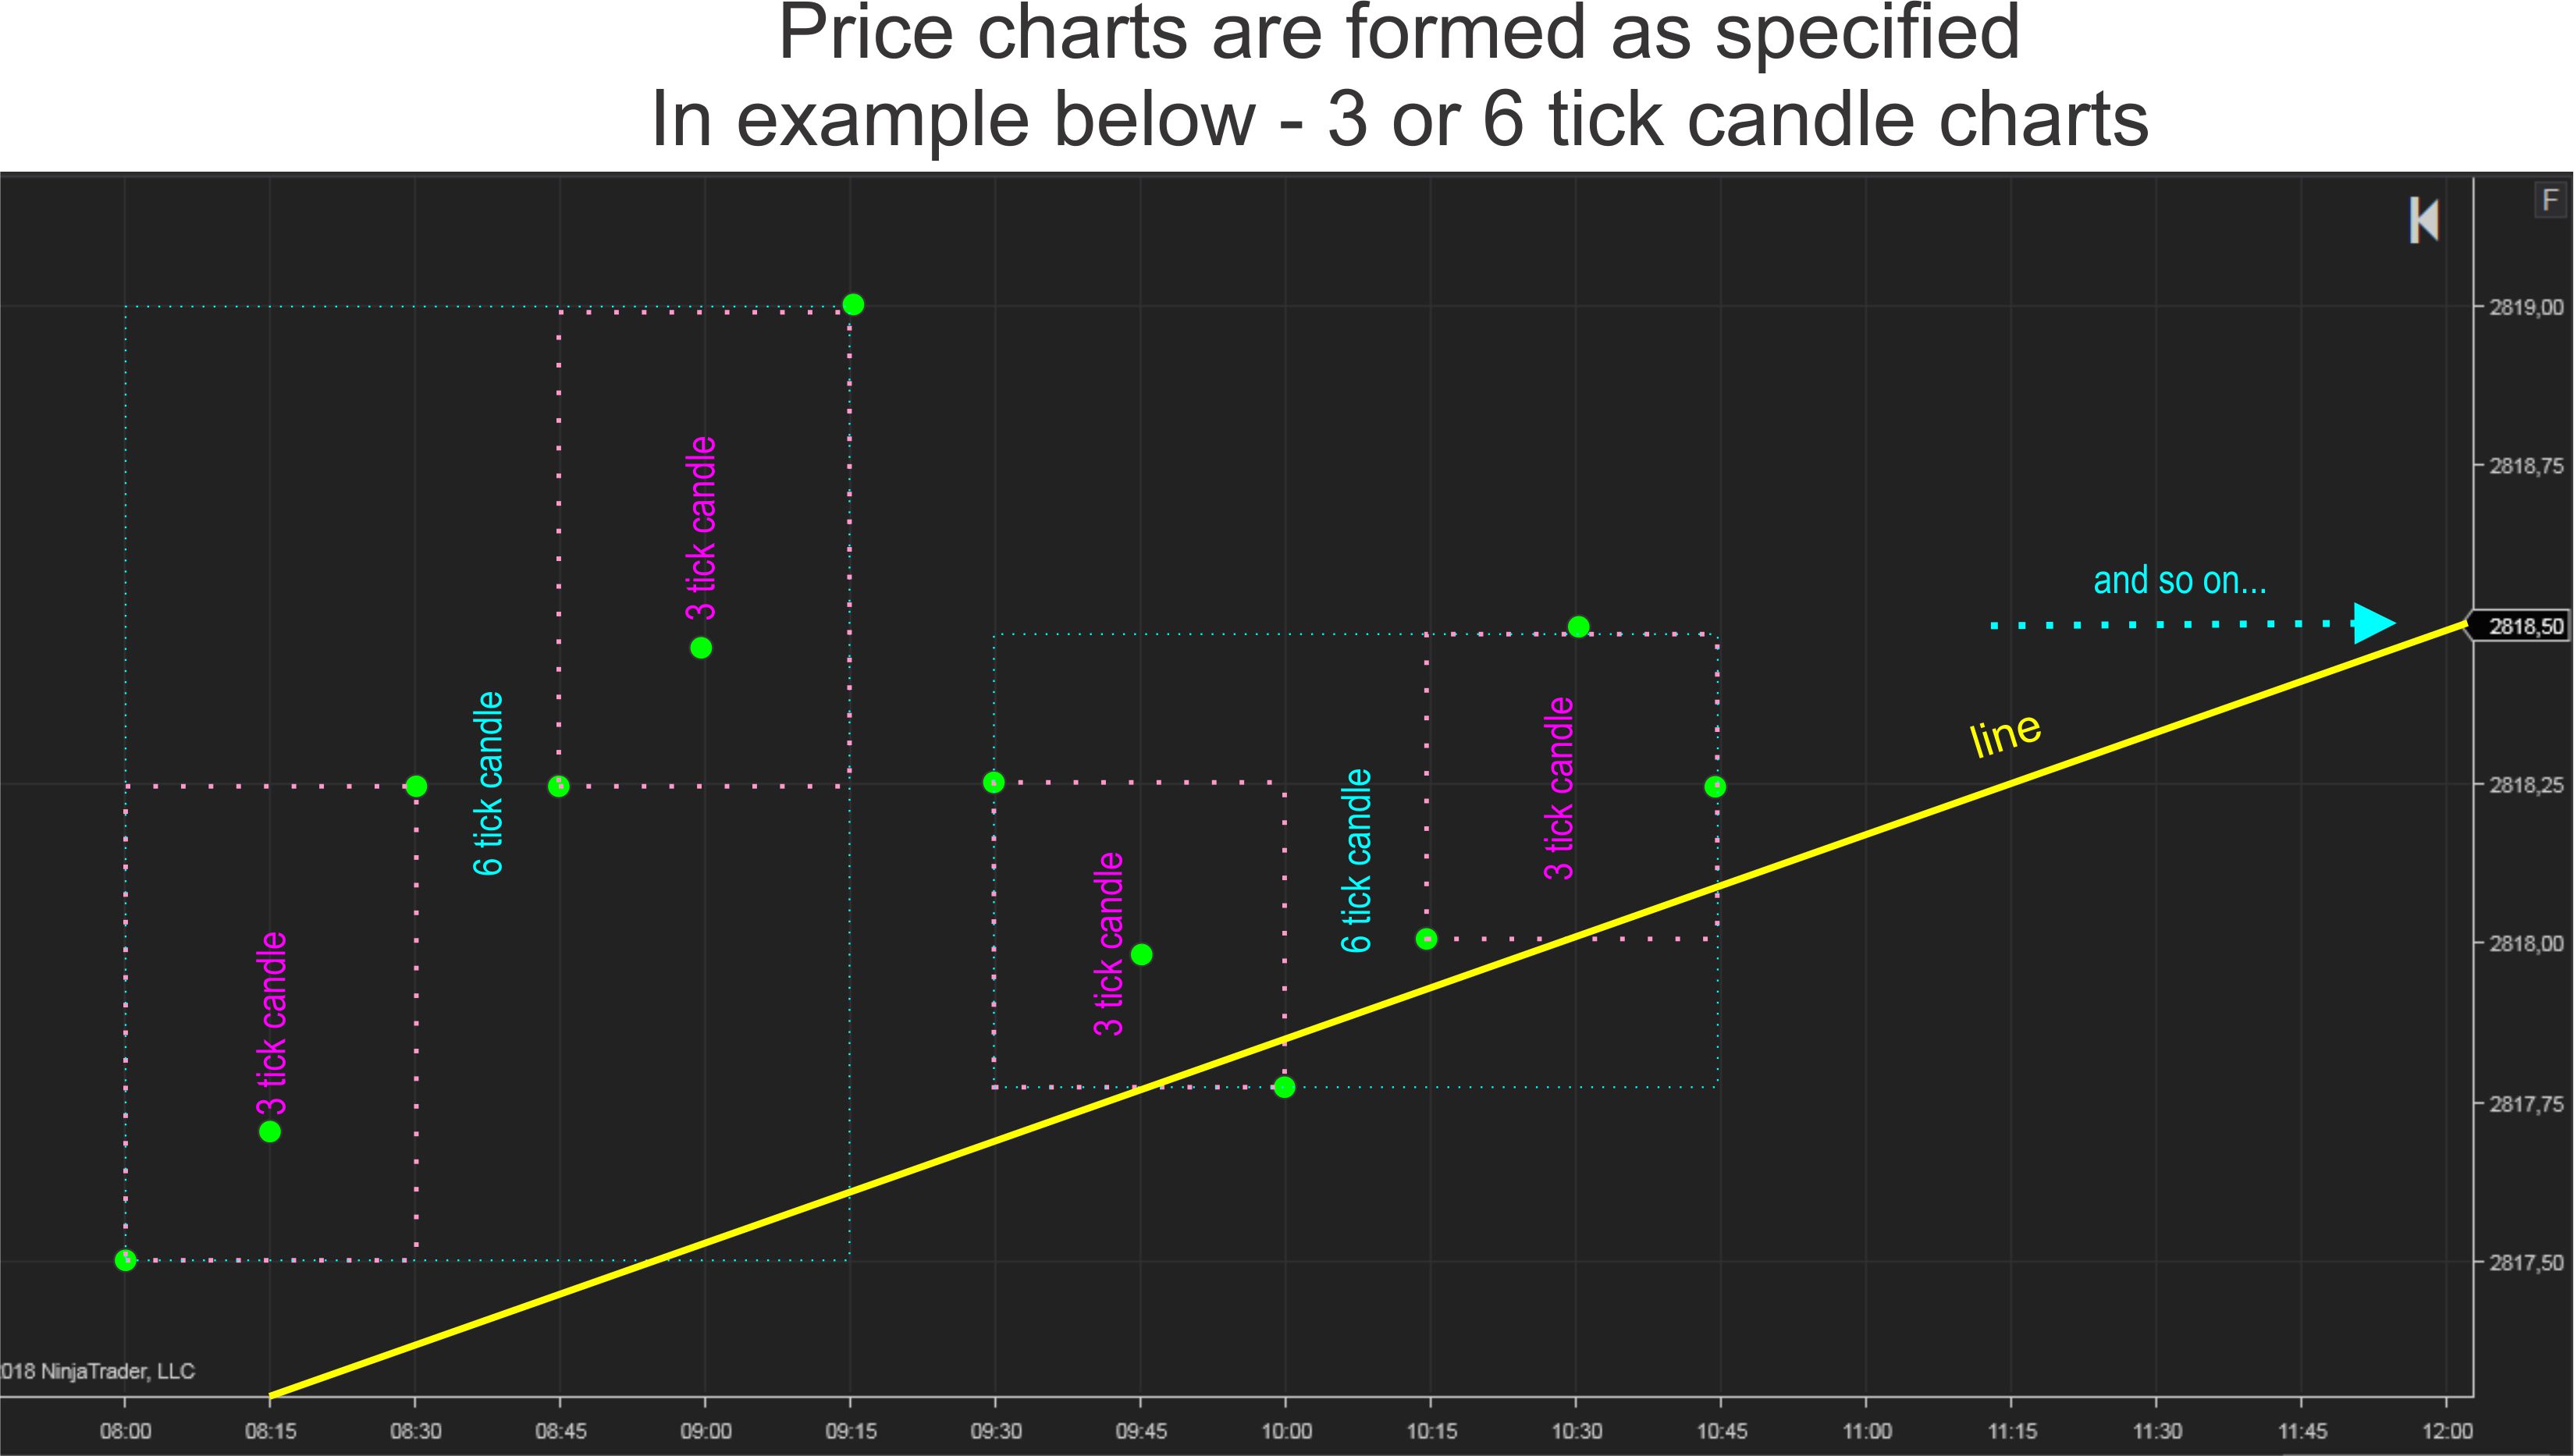Select the green dot at 08:00 start
Image resolution: width=2574 pixels, height=1456 pixels.
(125, 1260)
